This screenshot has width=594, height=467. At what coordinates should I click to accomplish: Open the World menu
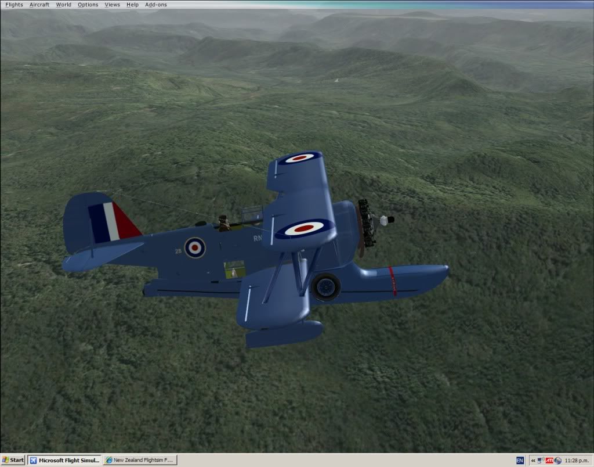64,5
